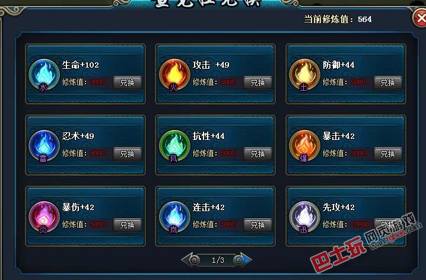Select the thunder (雷) flame orb

point(44,145)
